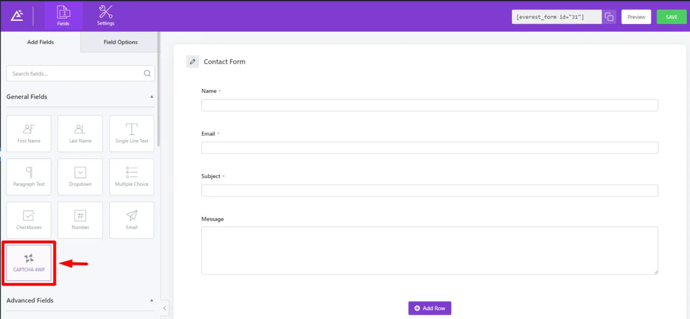
Task: Click the Subject input field
Action: click(x=430, y=191)
